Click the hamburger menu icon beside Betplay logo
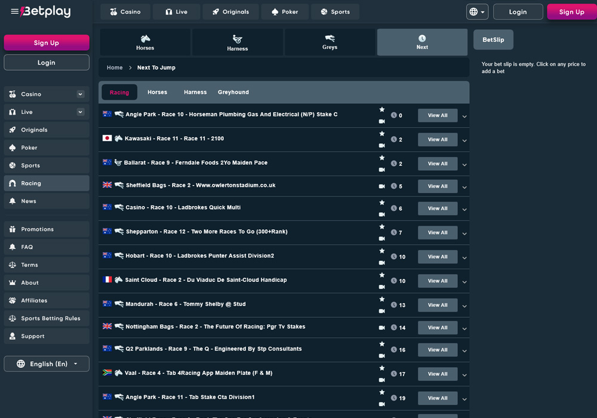This screenshot has height=418, width=597. click(x=14, y=12)
